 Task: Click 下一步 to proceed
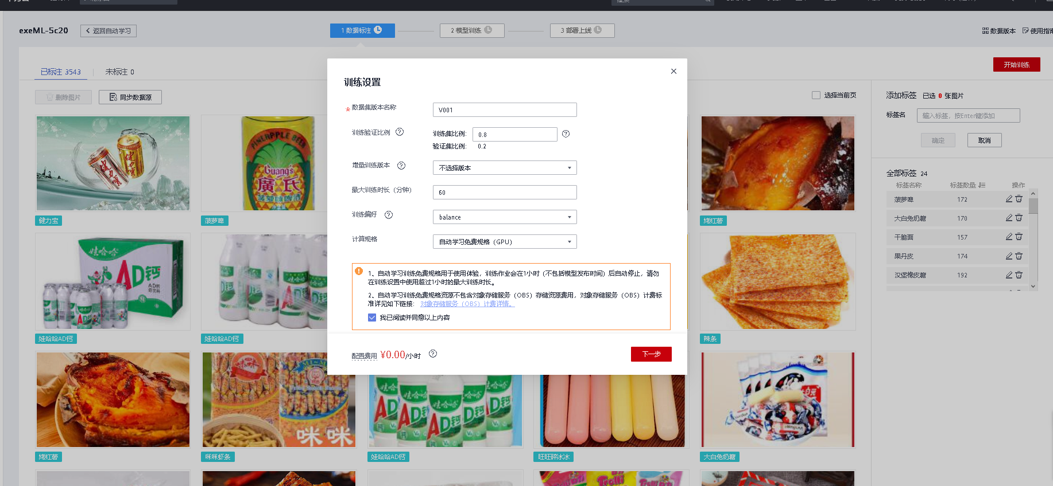(651, 354)
